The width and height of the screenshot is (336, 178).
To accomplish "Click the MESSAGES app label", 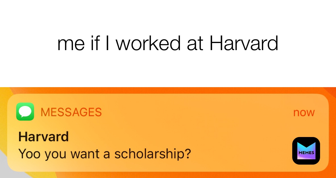I will pyautogui.click(x=71, y=112).
